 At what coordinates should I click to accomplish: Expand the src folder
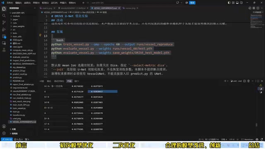(14, 30)
